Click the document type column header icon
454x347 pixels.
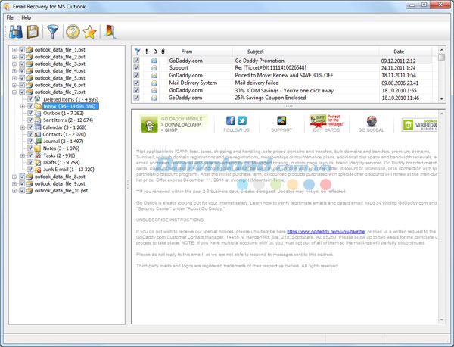pos(155,52)
